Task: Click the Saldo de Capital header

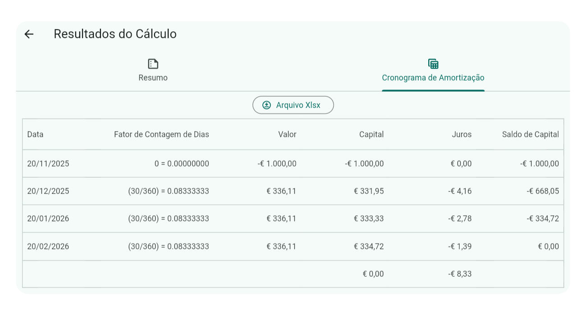Action: pyautogui.click(x=530, y=135)
